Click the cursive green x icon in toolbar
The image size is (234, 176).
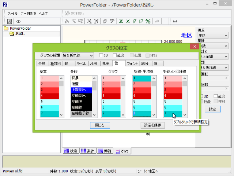(x=128, y=21)
